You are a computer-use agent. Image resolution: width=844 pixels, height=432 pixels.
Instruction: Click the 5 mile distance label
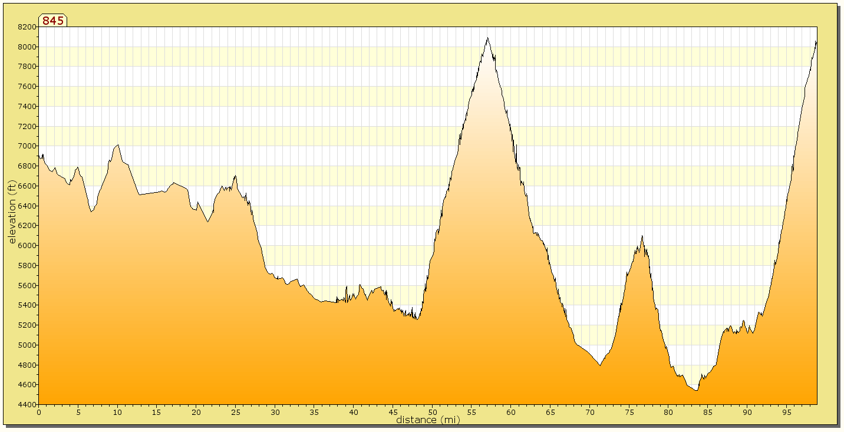click(x=78, y=413)
